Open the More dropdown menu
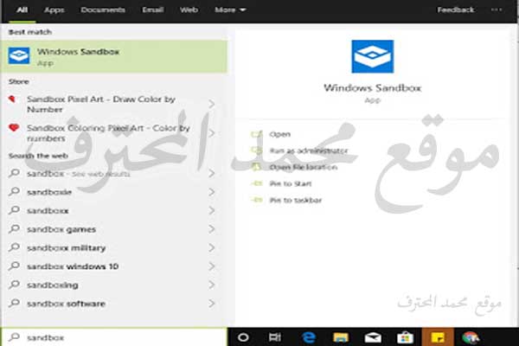Image resolution: width=519 pixels, height=346 pixels. [230, 10]
